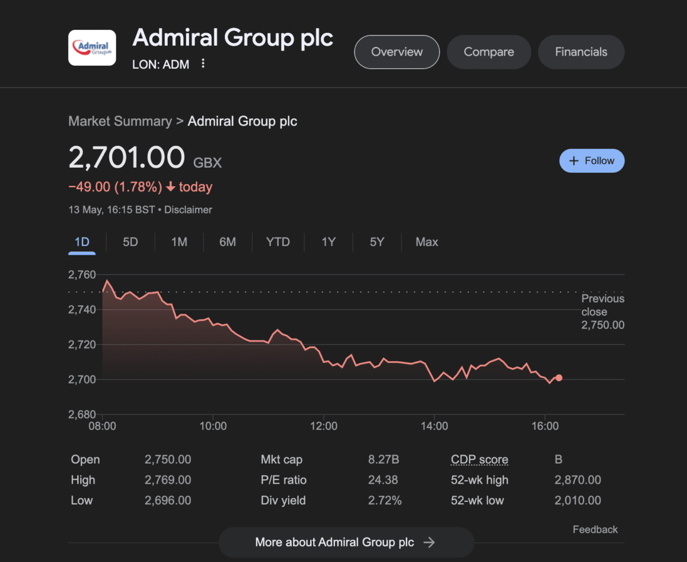Click the CDP score label
687x562 pixels.
[479, 460]
